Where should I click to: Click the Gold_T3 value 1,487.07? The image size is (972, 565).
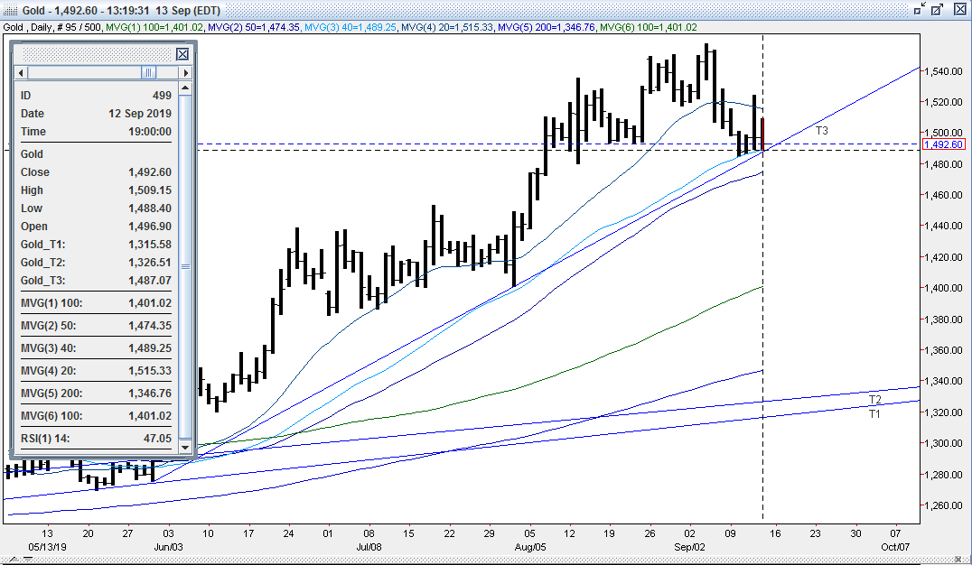150,280
